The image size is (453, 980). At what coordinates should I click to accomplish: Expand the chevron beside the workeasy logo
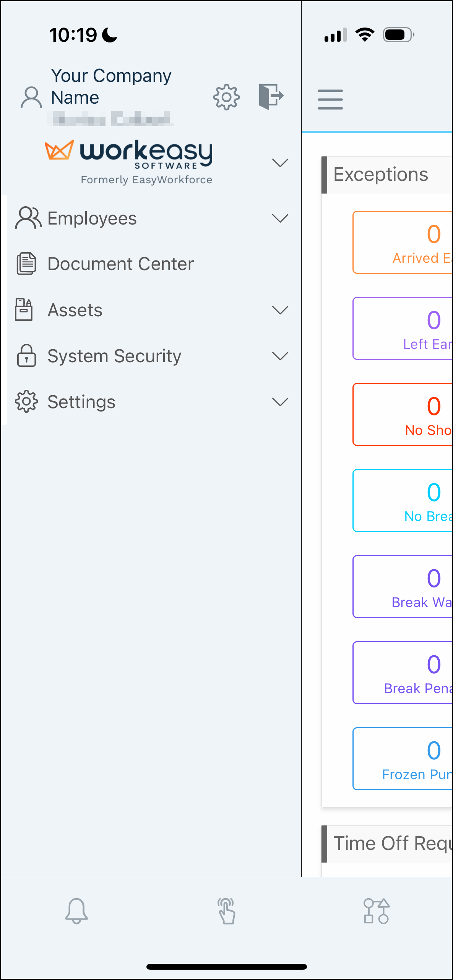[x=280, y=163]
